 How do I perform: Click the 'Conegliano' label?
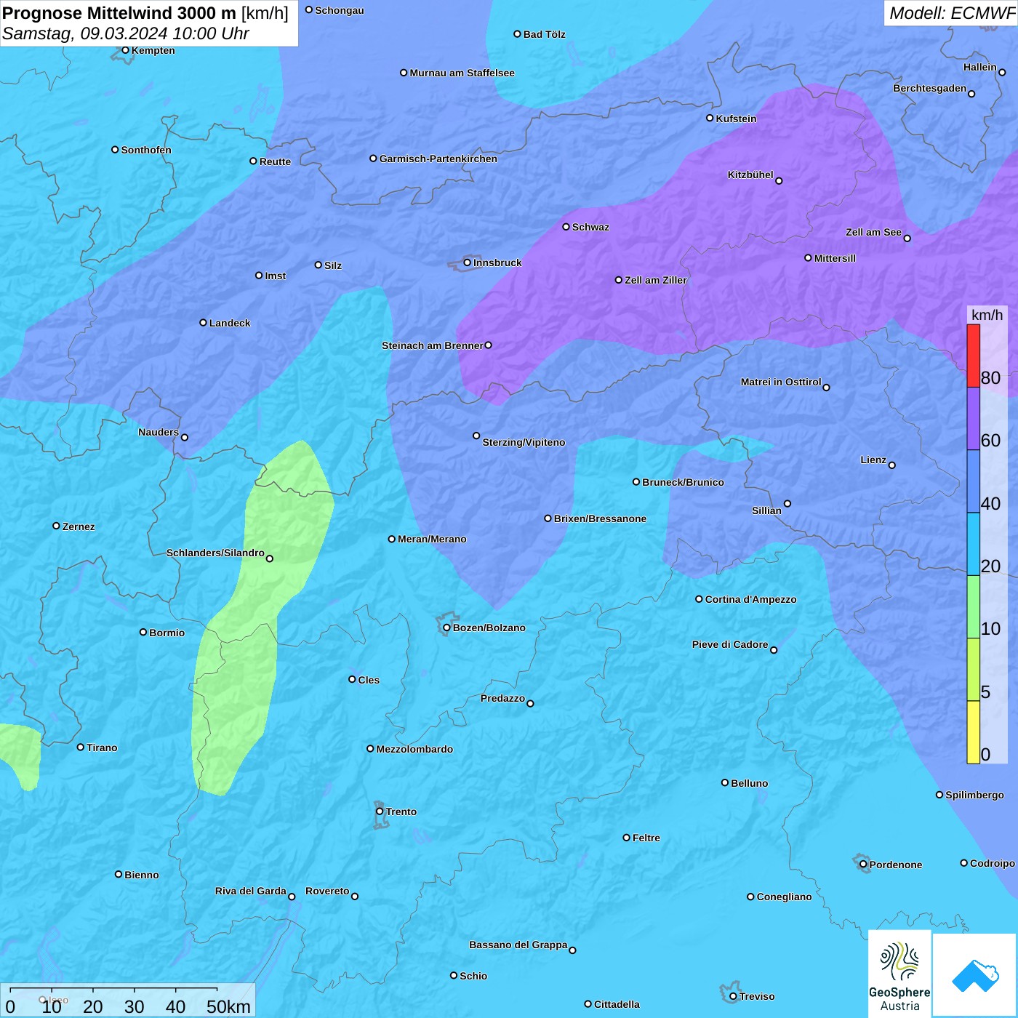click(x=784, y=897)
